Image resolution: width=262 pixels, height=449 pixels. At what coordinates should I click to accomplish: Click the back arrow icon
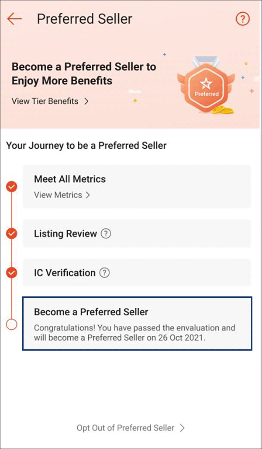14,19
